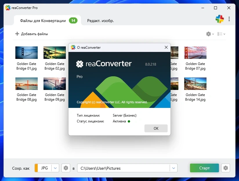
Task: Click the reaConverter Pro title bar icon
Action: point(8,8)
